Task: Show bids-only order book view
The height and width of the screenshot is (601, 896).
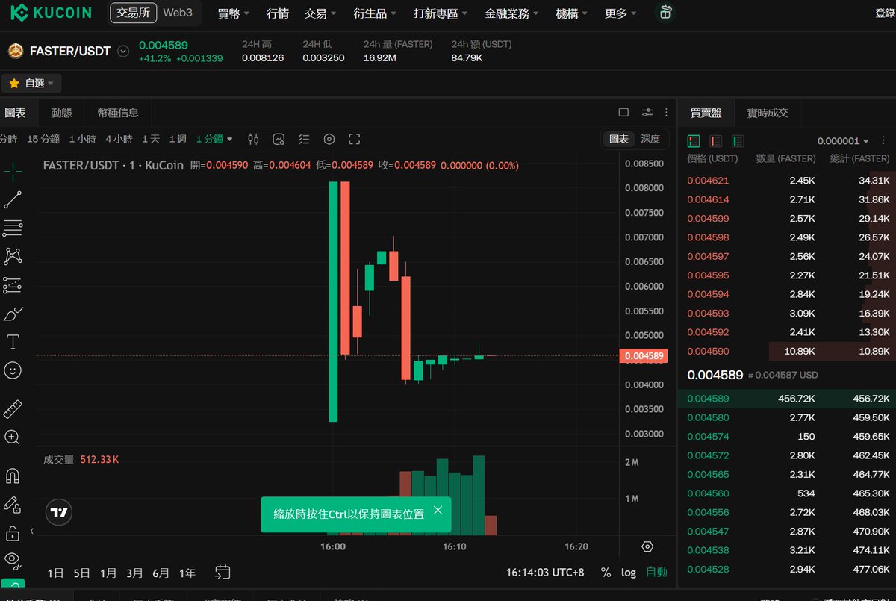Action: click(738, 140)
